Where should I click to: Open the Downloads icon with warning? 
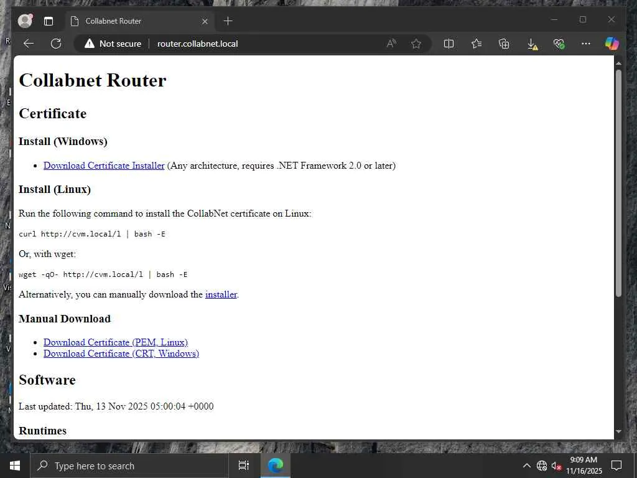(532, 44)
